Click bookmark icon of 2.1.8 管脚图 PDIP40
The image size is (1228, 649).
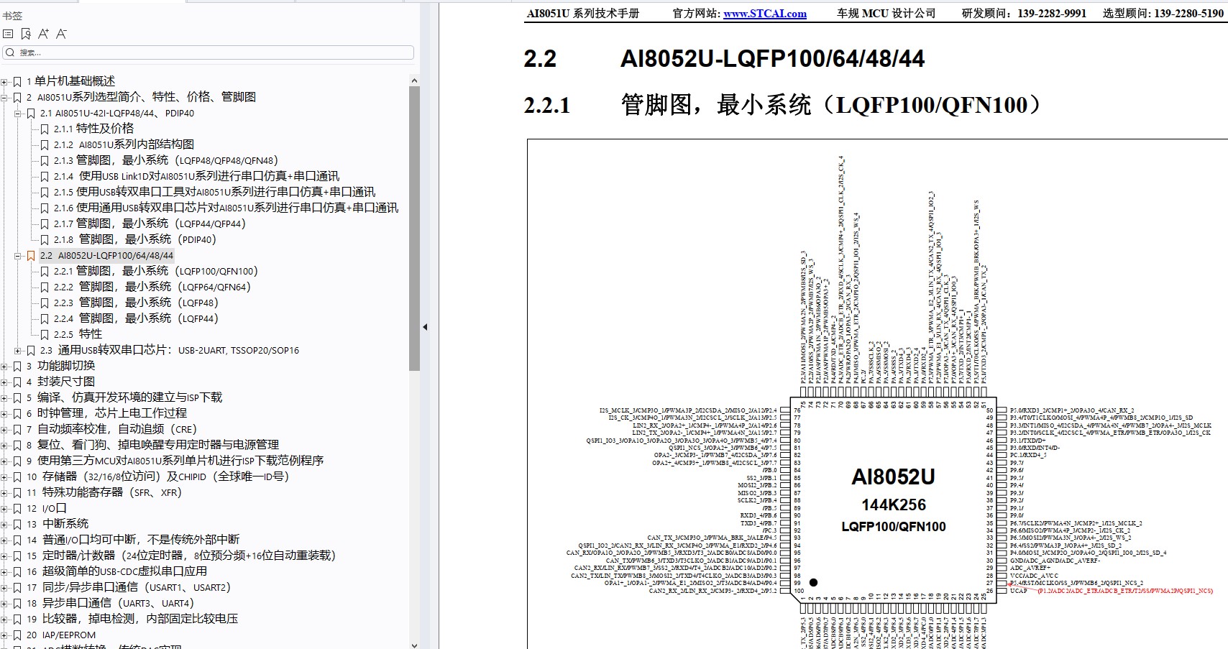pyautogui.click(x=45, y=239)
